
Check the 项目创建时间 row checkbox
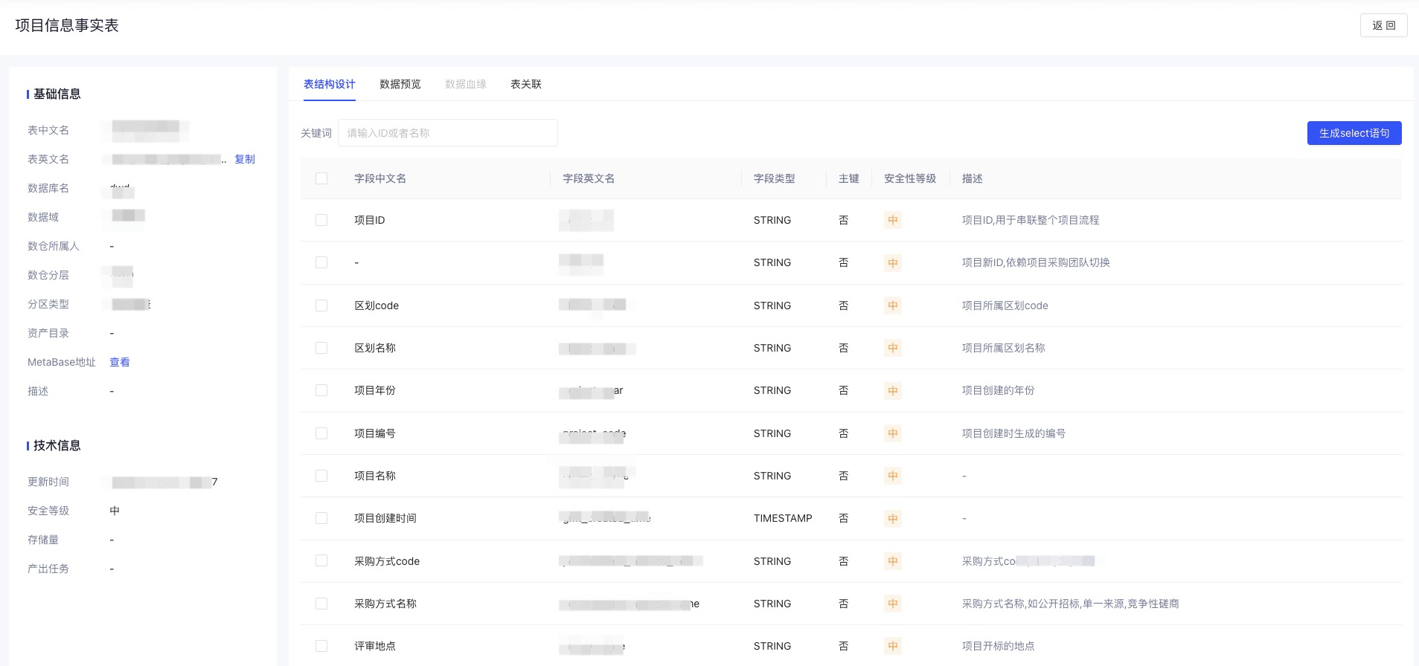pos(321,518)
